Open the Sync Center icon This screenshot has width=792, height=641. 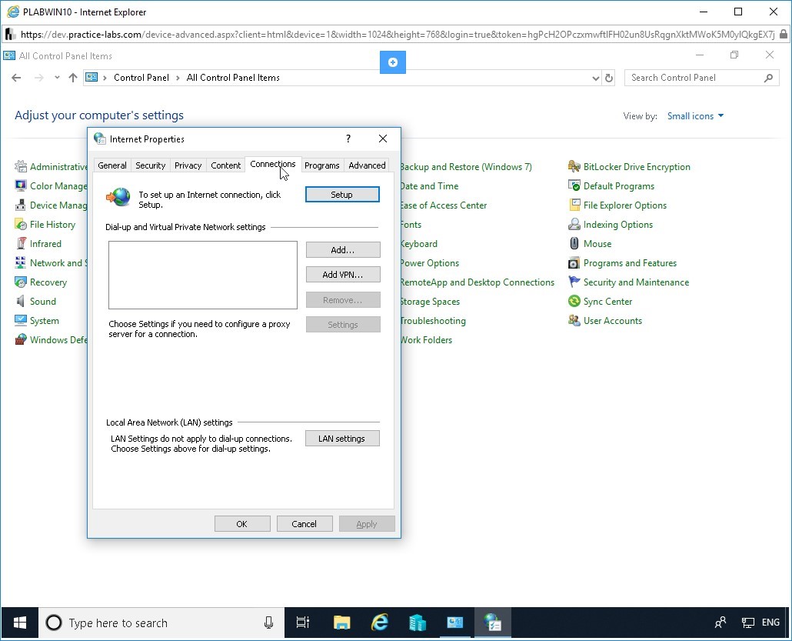(574, 301)
